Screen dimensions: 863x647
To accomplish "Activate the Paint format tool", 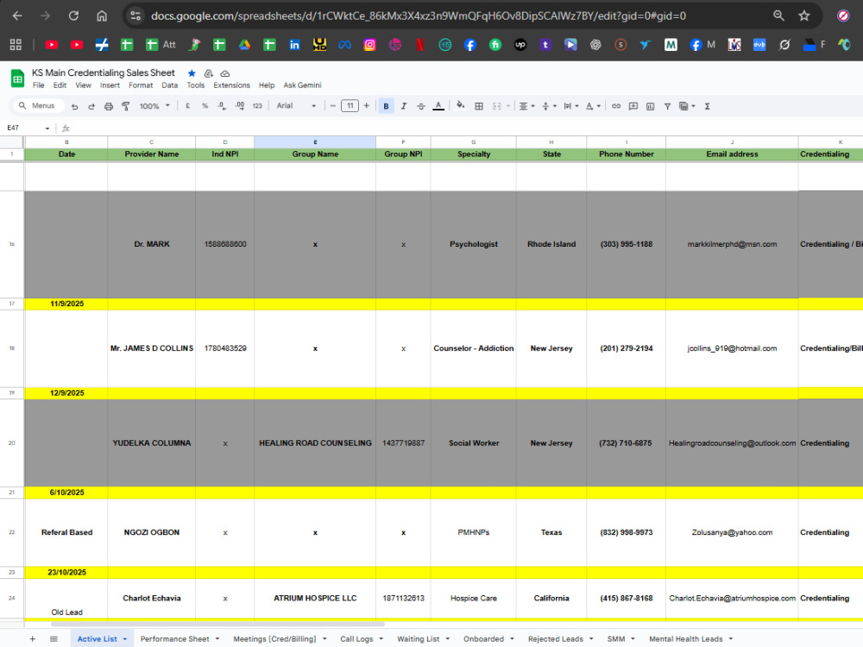I will point(126,106).
